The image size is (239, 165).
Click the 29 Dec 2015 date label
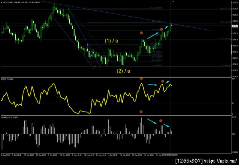pos(137,155)
